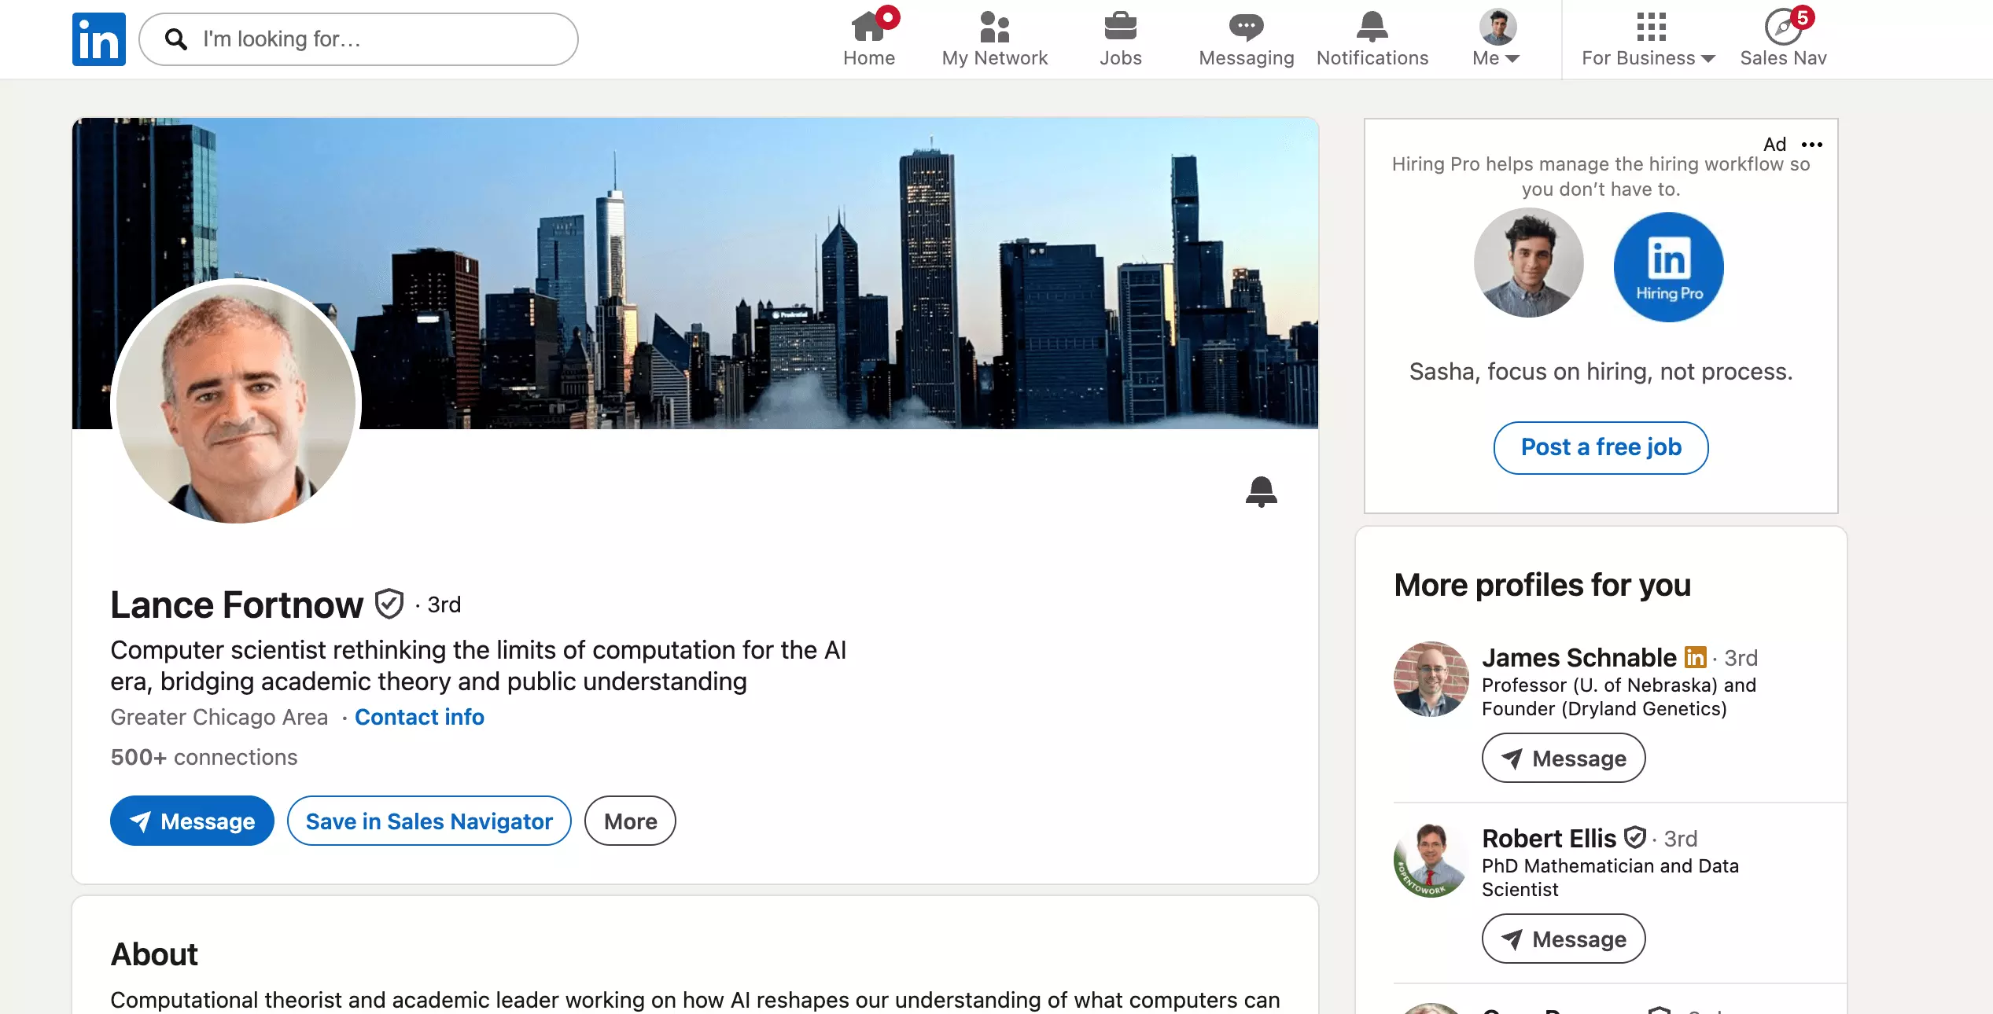
Task: Click the "About" section heading
Action: (x=154, y=954)
